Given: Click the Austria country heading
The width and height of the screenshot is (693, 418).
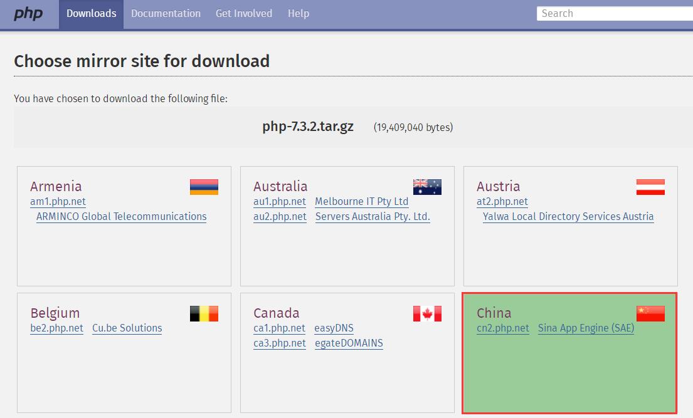Looking at the screenshot, I should click(x=498, y=187).
